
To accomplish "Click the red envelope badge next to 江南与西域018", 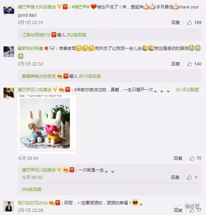I will (54, 35).
